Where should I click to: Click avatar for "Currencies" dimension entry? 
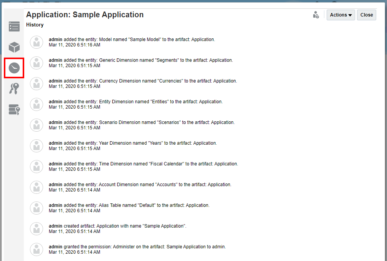pyautogui.click(x=37, y=84)
